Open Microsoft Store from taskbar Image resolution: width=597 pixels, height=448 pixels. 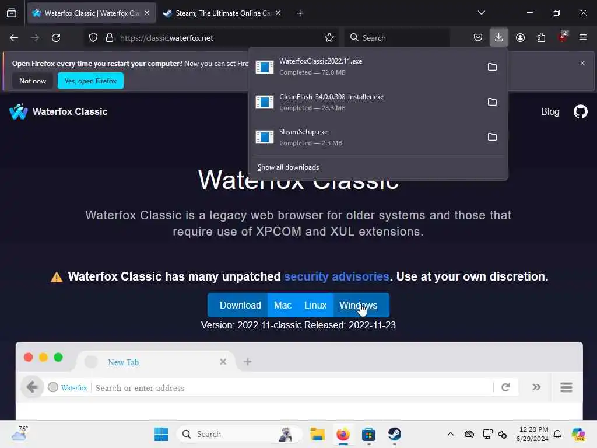368,434
